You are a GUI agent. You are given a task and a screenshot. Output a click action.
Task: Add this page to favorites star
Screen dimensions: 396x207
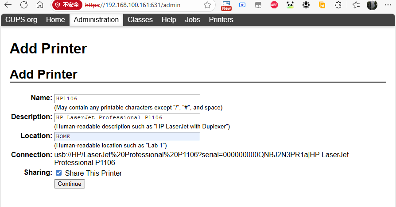207,5
